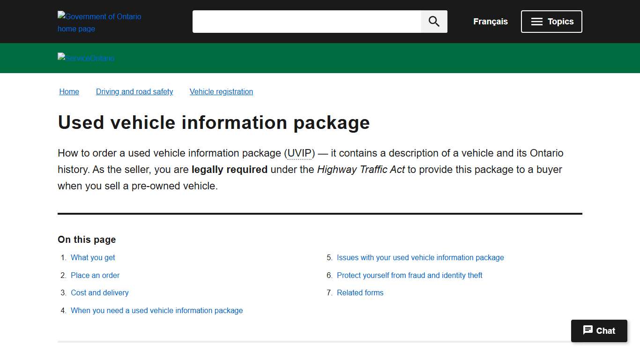The image size is (640, 360).
Task: Jump to Cost and delivery section
Action: [99, 292]
